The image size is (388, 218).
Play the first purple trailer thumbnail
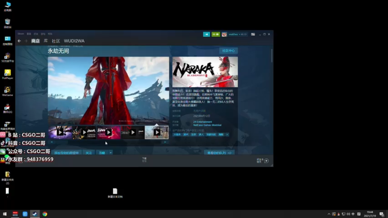(60, 132)
